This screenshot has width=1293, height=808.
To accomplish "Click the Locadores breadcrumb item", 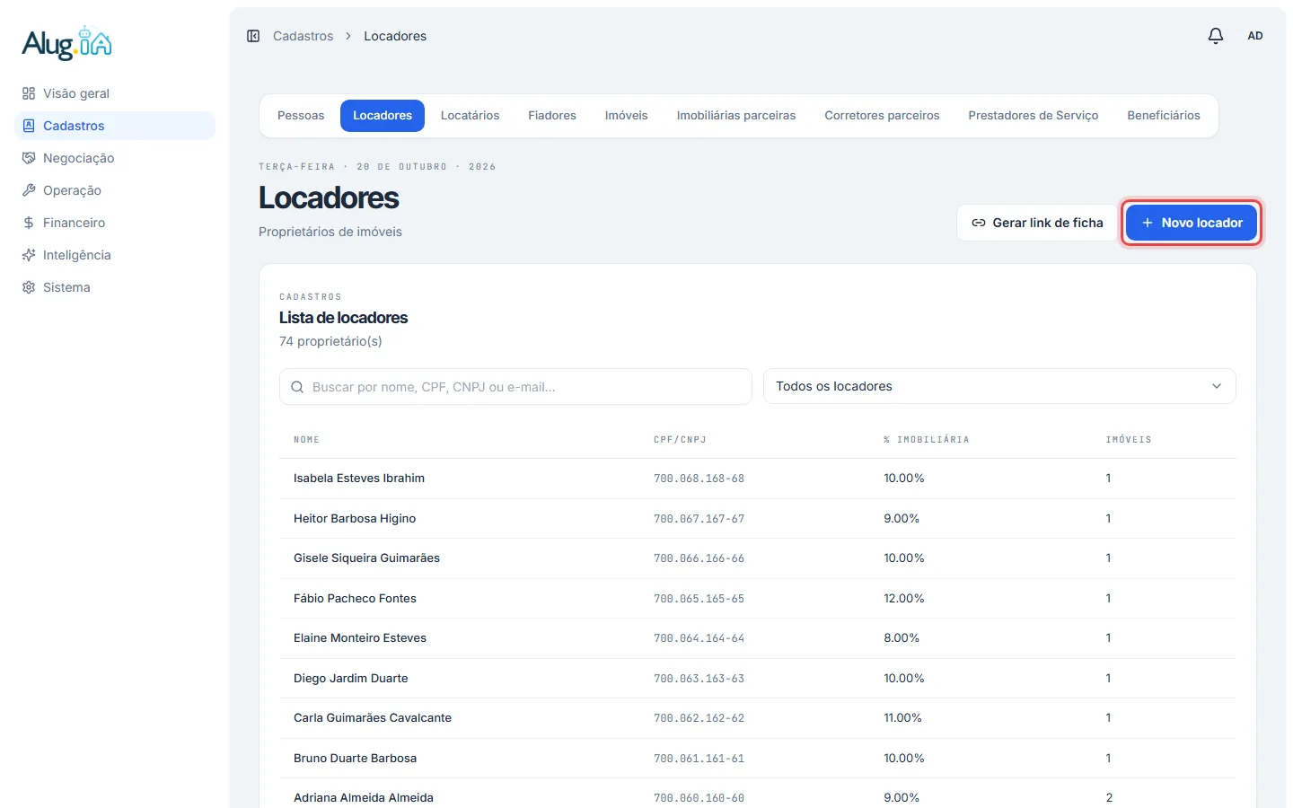I will (395, 36).
